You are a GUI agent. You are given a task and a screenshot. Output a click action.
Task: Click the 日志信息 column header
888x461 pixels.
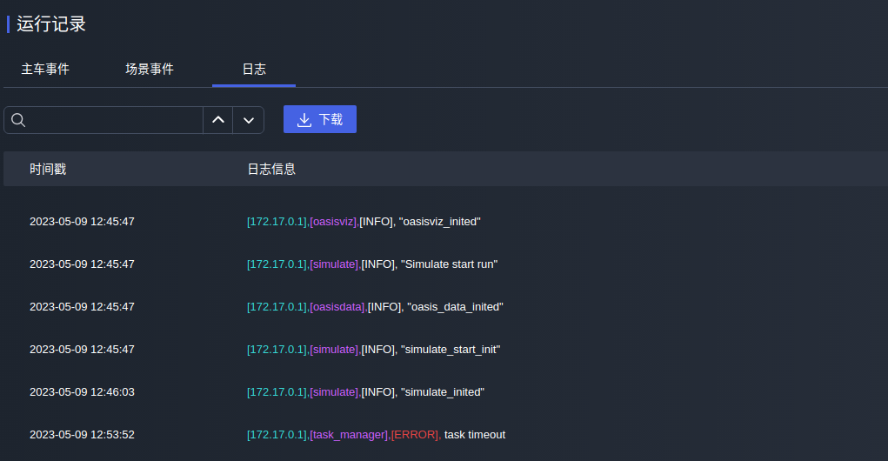pos(271,170)
